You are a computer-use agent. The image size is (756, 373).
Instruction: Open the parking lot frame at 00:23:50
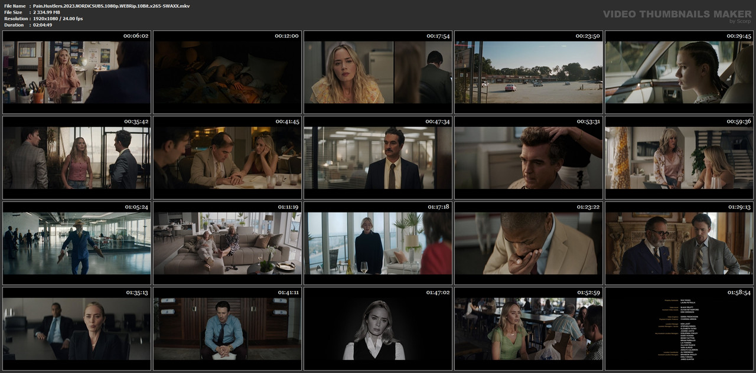click(x=529, y=72)
